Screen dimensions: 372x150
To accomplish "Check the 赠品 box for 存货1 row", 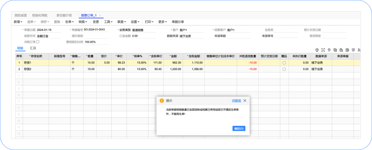I will pos(284,63).
